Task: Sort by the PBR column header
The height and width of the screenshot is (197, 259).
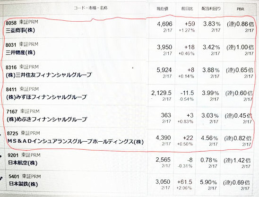Action: tap(241, 9)
